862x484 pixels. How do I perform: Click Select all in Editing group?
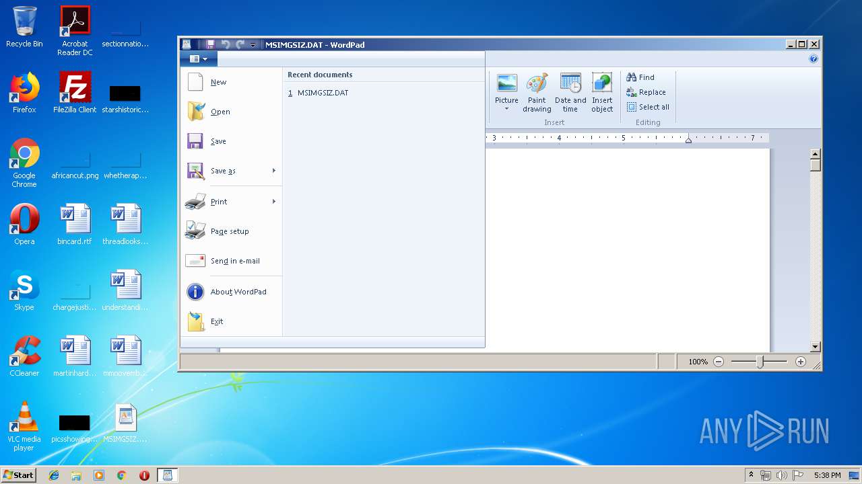(648, 107)
